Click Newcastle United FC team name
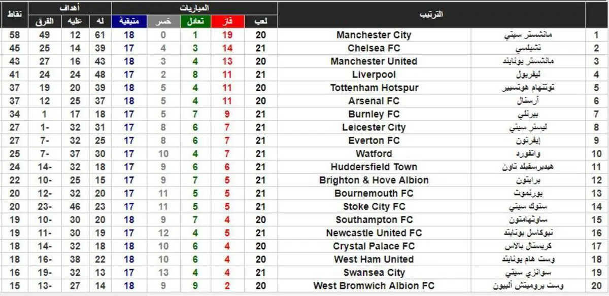This screenshot has width=609, height=296. coord(374,233)
